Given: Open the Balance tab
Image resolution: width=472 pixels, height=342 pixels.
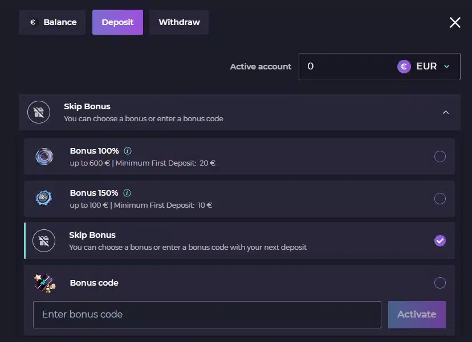Looking at the screenshot, I should 52,22.
